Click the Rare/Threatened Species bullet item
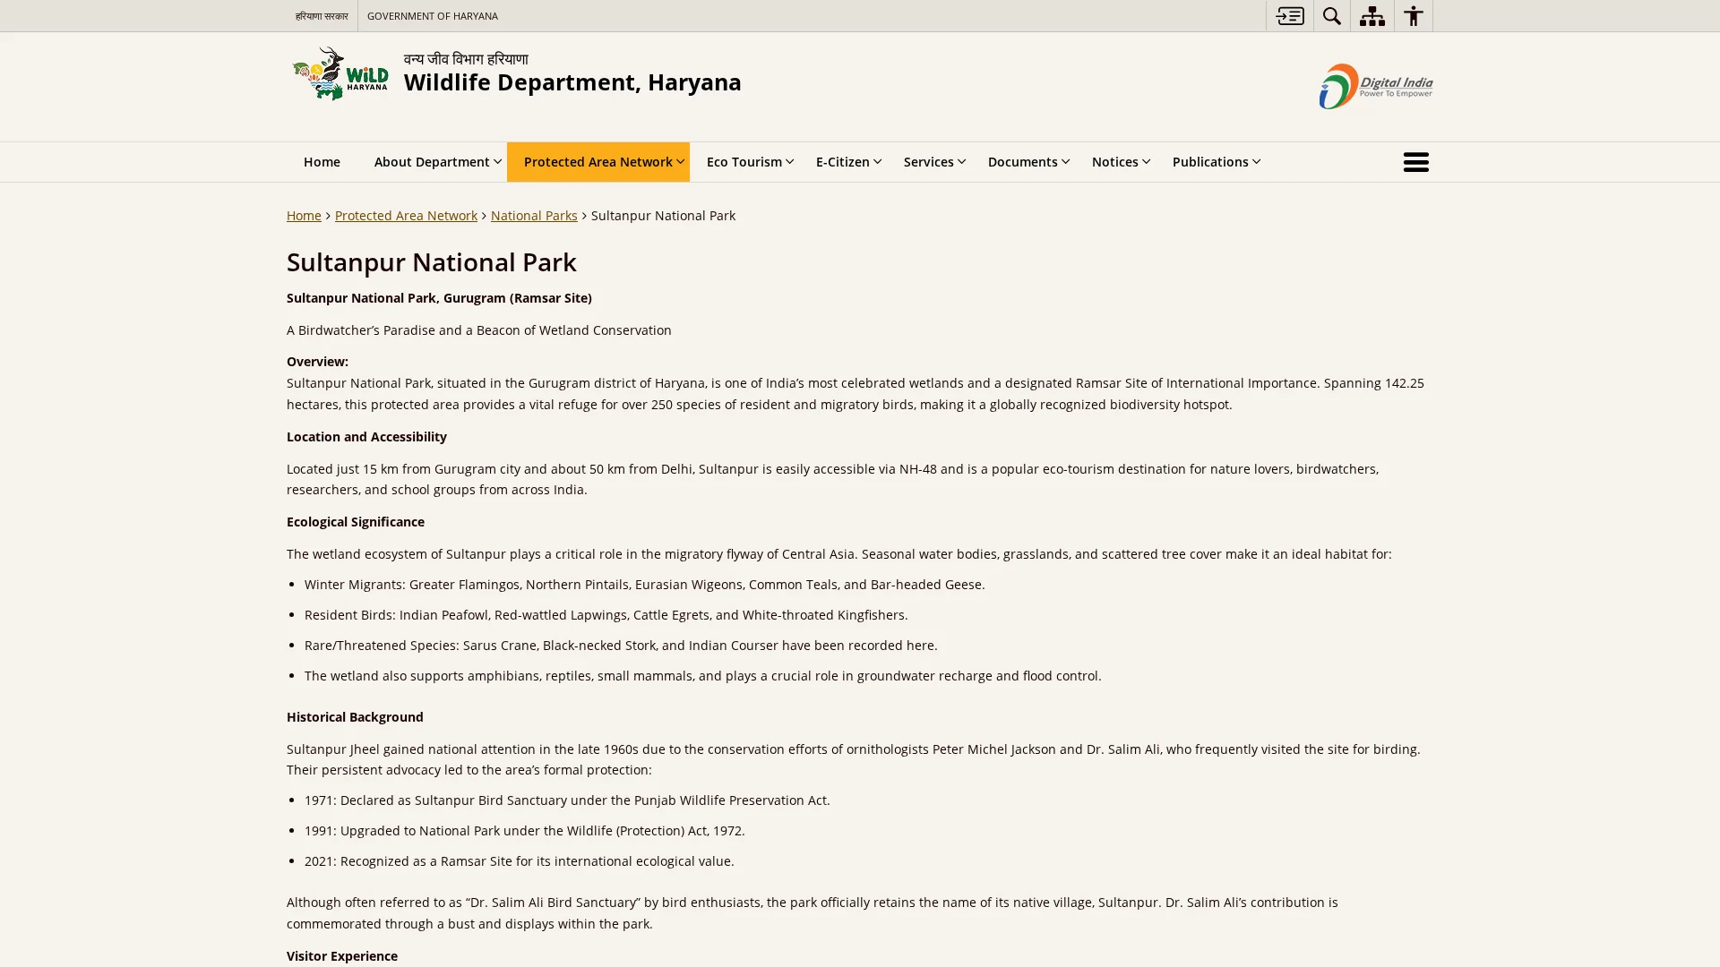This screenshot has width=1720, height=967. (x=621, y=646)
